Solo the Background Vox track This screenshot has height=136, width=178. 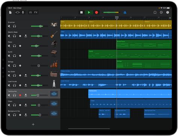[15, 115]
